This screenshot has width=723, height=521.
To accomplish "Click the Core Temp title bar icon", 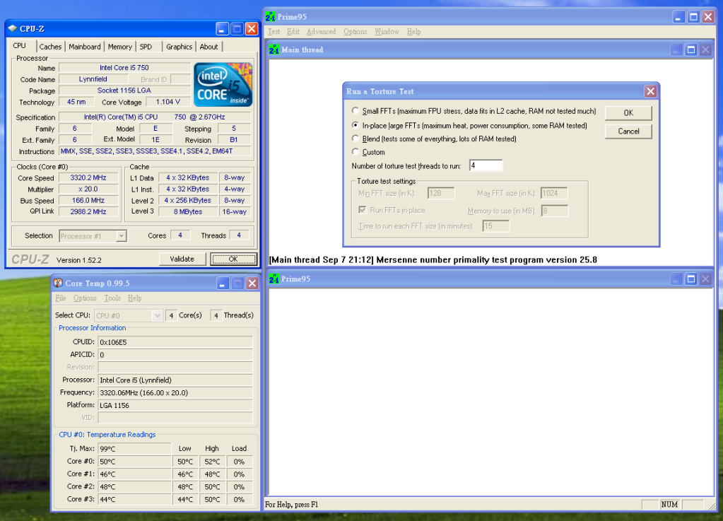I will 58,283.
